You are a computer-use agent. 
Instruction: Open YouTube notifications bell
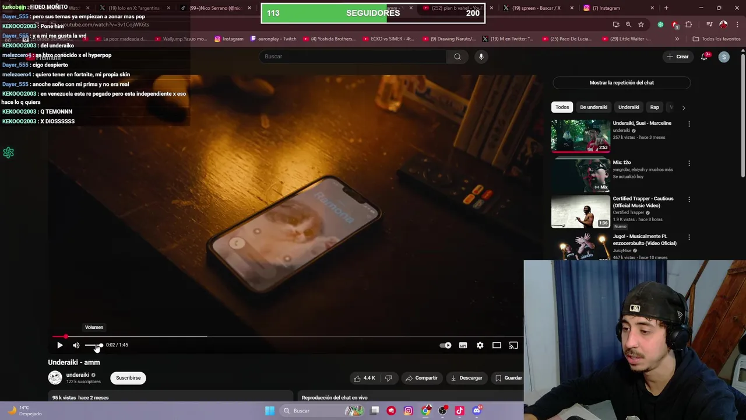click(705, 57)
